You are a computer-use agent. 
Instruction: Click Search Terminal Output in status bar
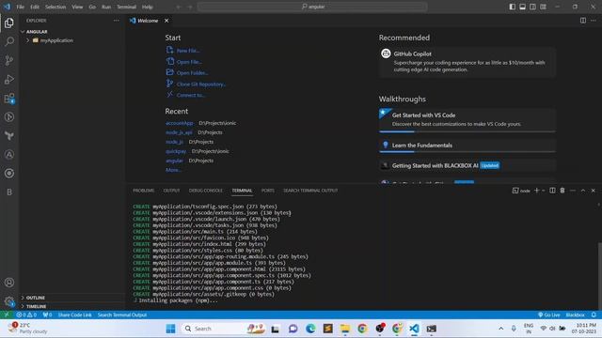122,315
